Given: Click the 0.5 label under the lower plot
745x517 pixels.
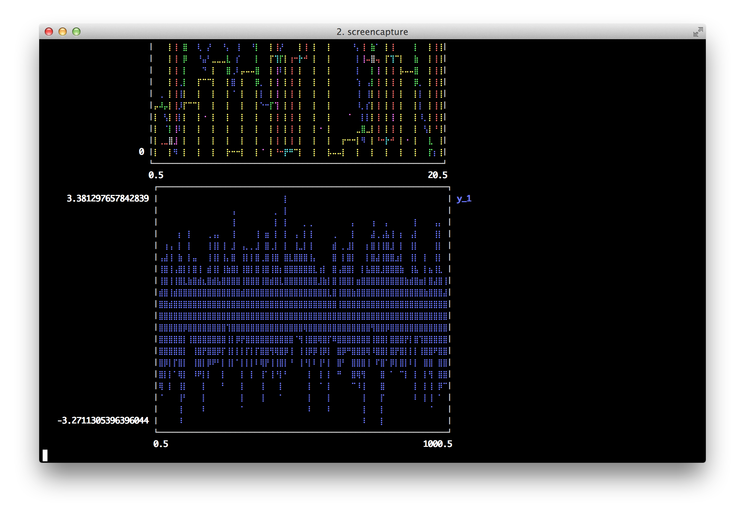Looking at the screenshot, I should pyautogui.click(x=161, y=444).
